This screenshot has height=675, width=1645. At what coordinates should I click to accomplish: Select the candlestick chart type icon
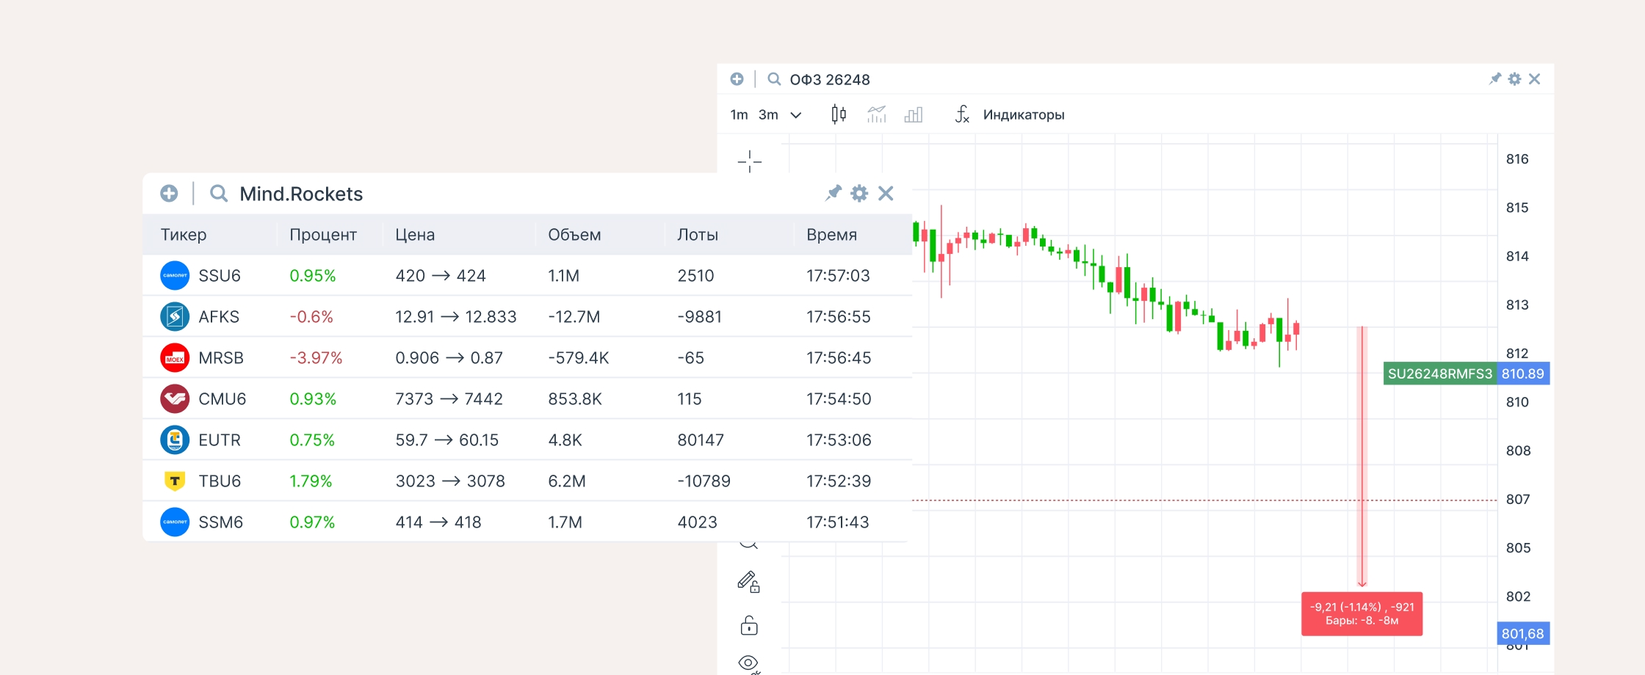click(x=839, y=114)
